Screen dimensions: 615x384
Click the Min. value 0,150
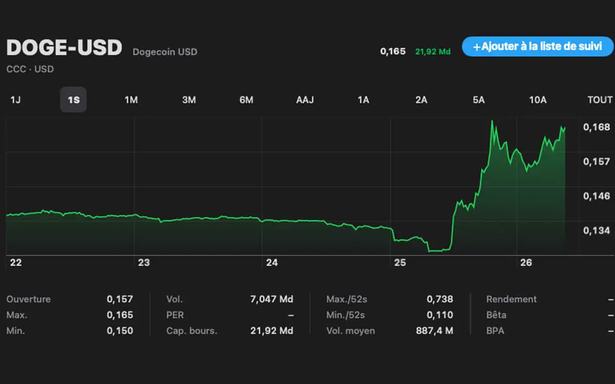[x=120, y=331]
